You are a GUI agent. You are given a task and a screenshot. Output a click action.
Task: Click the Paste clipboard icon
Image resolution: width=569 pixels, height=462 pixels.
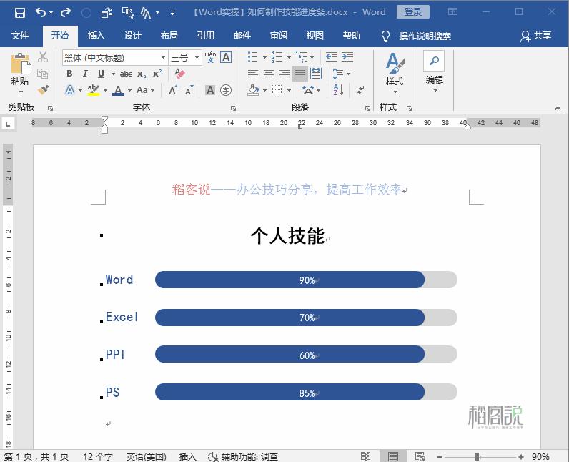coord(21,64)
